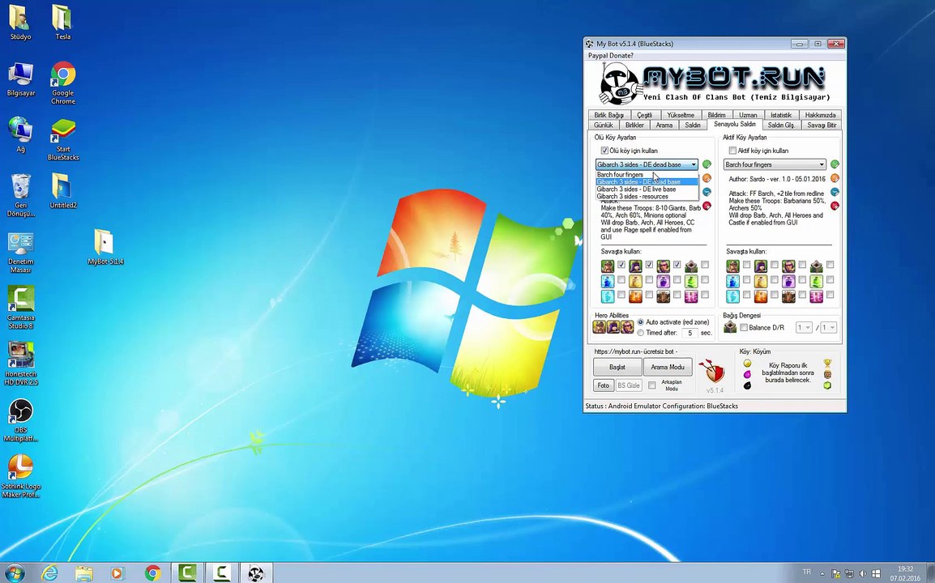Click the green circle icon beside the Ölü Köy script dropdown
This screenshot has width=935, height=583.
[707, 164]
